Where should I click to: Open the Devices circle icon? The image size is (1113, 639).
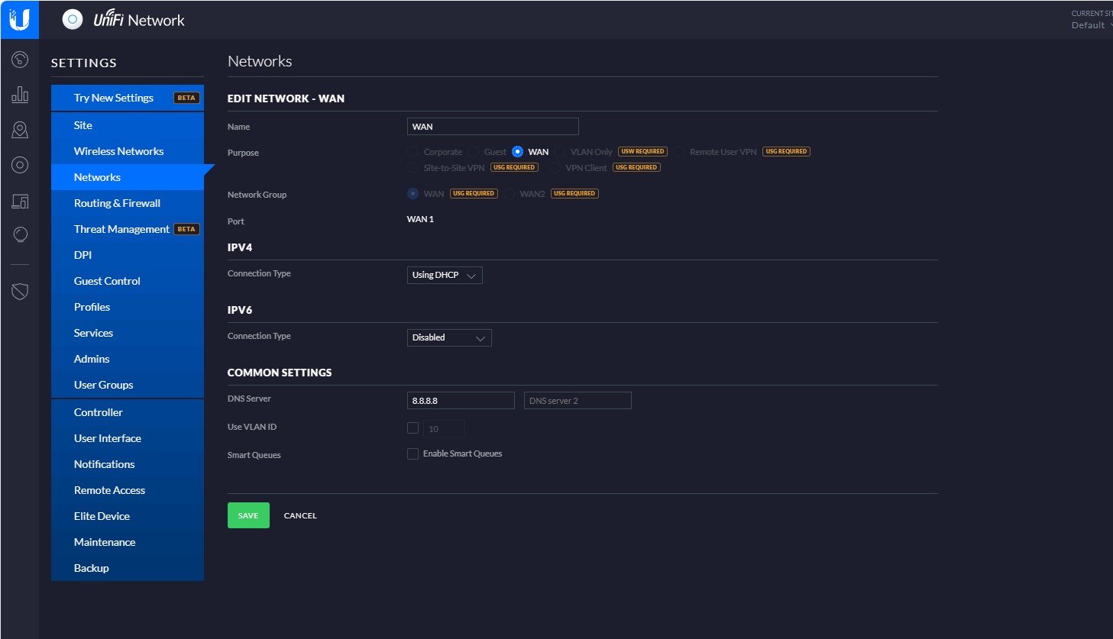tap(20, 165)
